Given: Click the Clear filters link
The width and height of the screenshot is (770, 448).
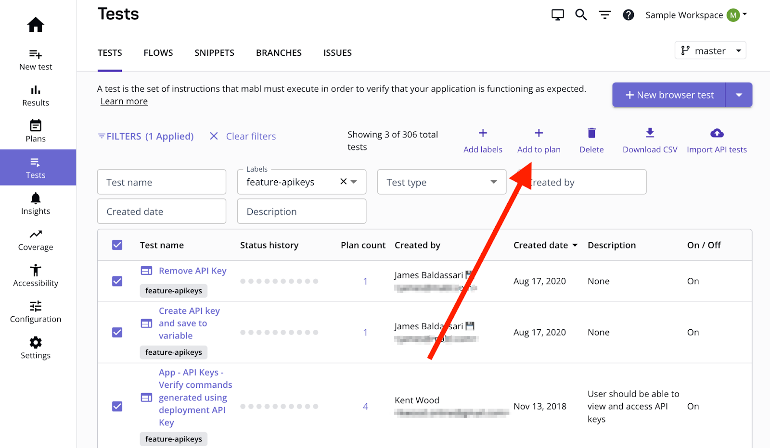Looking at the screenshot, I should point(250,136).
